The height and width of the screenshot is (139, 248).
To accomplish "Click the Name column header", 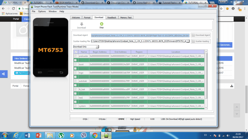I will pyautogui.click(x=84, y=52).
